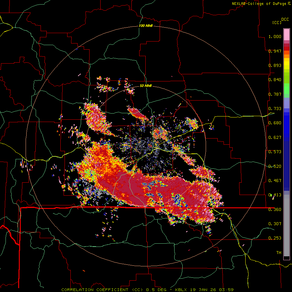Click the 0.680 legend value

[275, 123]
